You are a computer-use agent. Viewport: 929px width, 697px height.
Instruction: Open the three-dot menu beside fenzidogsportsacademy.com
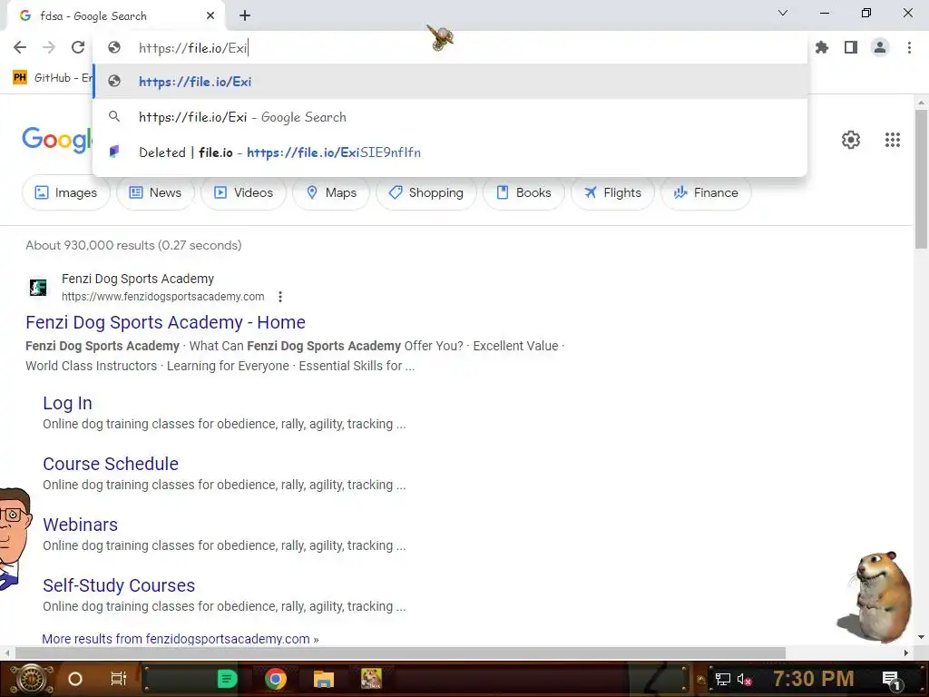pyautogui.click(x=280, y=297)
